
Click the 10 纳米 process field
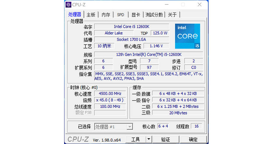point(104,46)
